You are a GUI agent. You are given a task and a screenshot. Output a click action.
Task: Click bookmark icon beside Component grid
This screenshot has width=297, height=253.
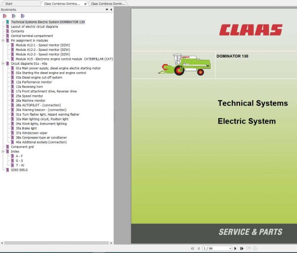click(x=7, y=147)
